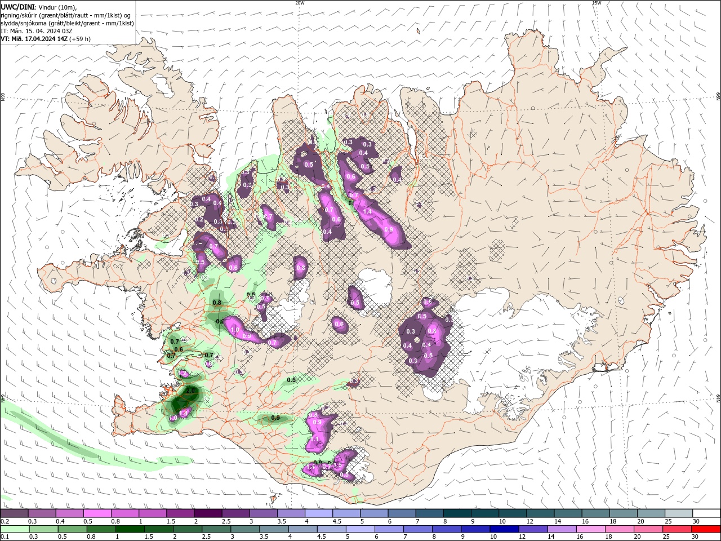
Task: Pick the darkest purple 2–2.5 snow swatch
Action: 207,513
